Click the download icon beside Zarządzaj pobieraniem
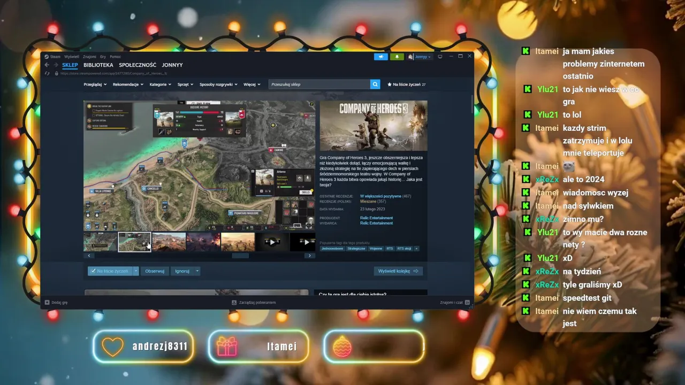Screen dimensions: 685x385 [x=234, y=302]
